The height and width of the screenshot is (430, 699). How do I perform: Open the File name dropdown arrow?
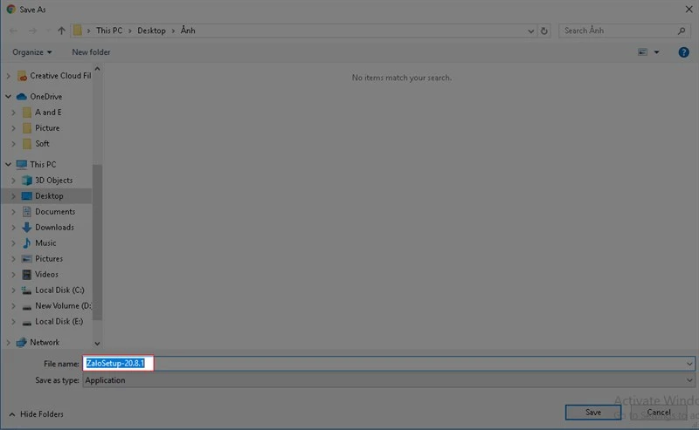tap(689, 364)
